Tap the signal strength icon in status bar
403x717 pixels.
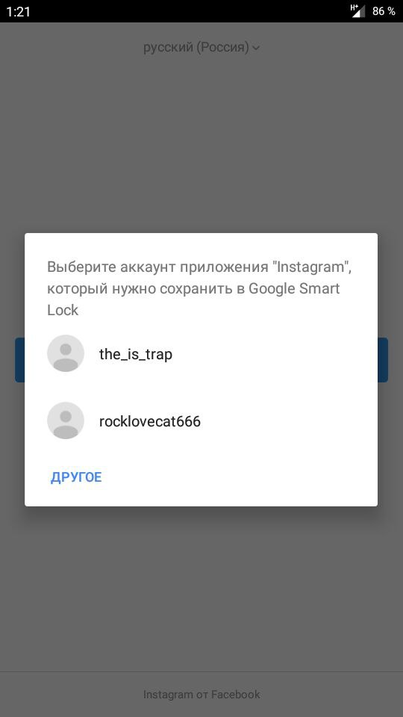[x=359, y=11]
